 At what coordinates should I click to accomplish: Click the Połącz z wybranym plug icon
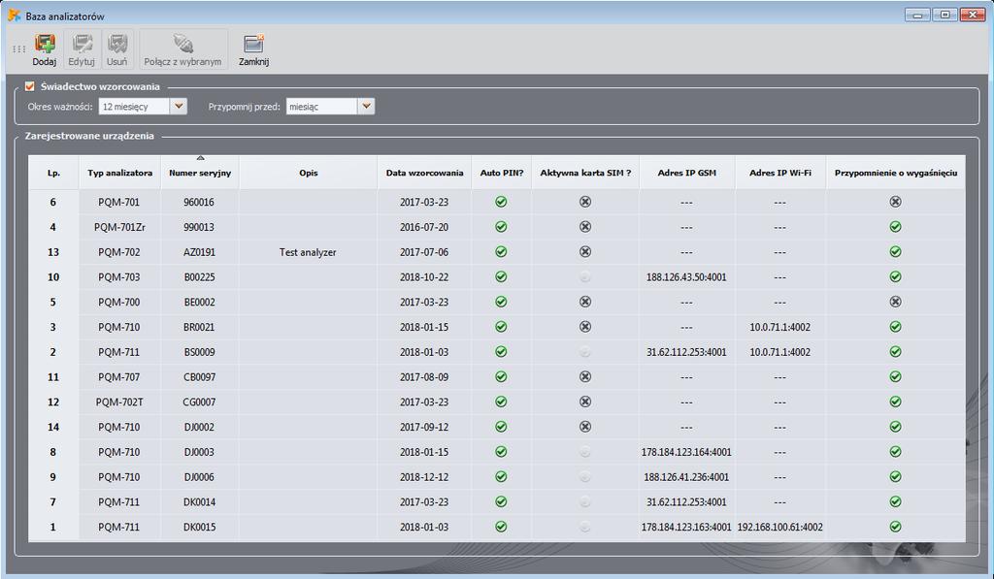(183, 45)
